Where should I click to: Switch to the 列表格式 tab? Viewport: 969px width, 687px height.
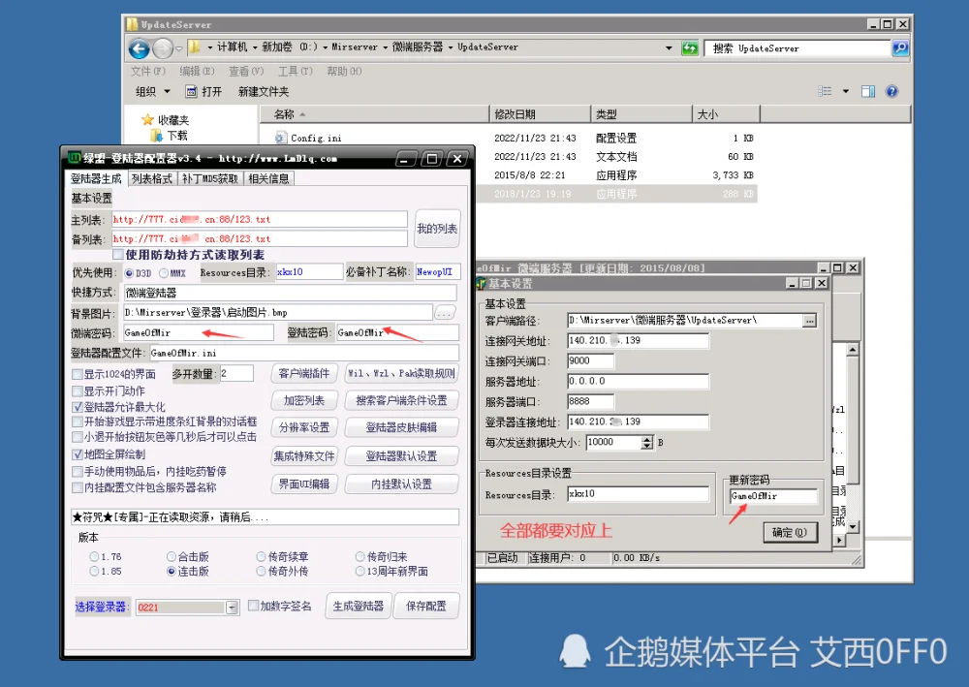pyautogui.click(x=151, y=178)
